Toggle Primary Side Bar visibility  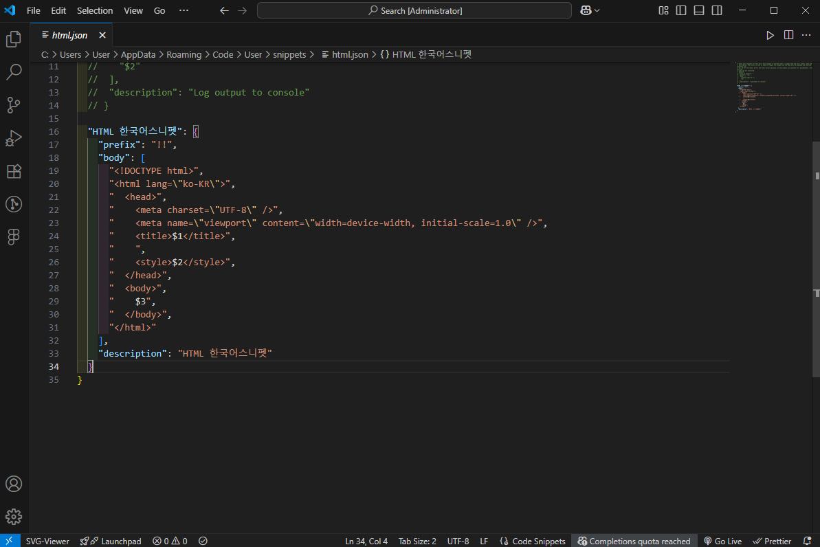[681, 10]
